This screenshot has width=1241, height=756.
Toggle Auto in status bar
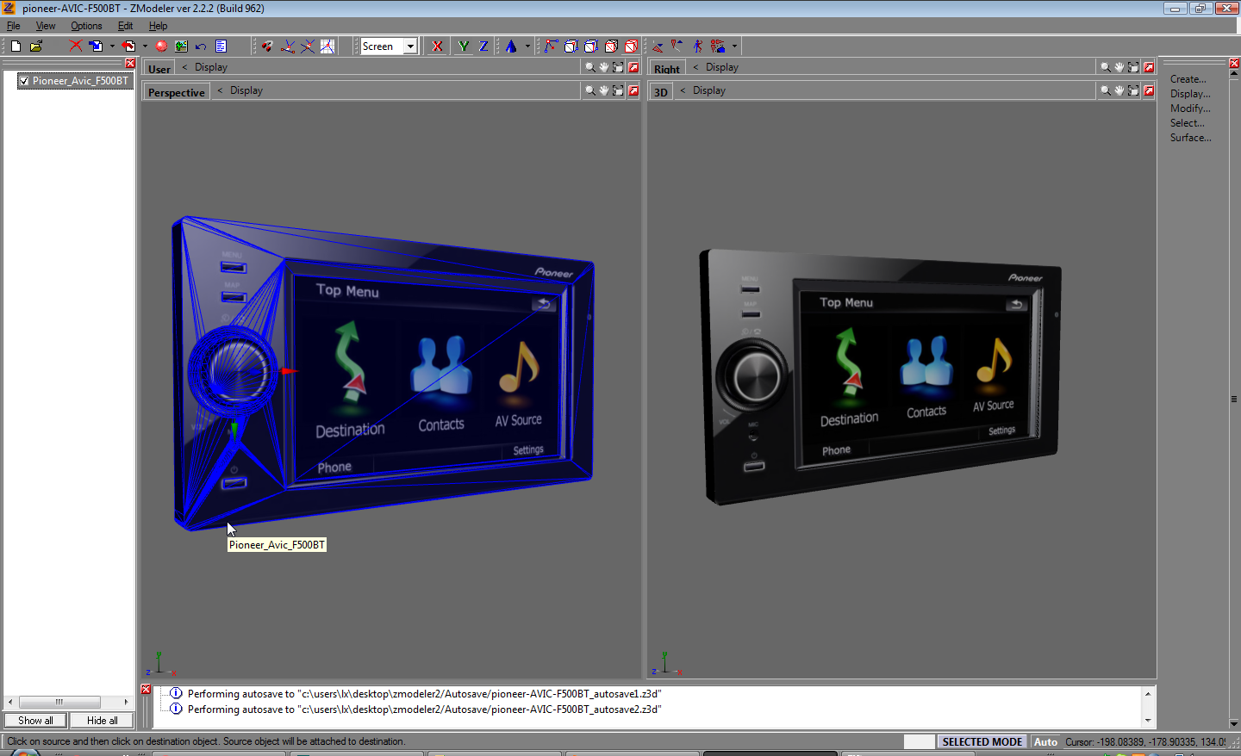click(x=1045, y=742)
